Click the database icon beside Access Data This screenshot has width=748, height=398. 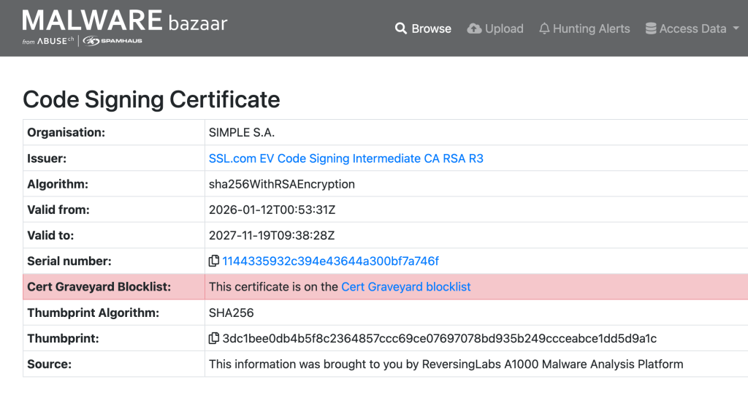tap(650, 28)
